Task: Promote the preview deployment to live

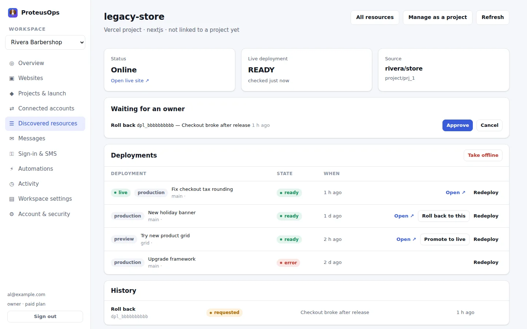Action: [x=445, y=239]
